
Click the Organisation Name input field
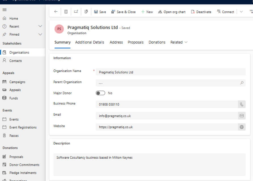[x=170, y=72]
